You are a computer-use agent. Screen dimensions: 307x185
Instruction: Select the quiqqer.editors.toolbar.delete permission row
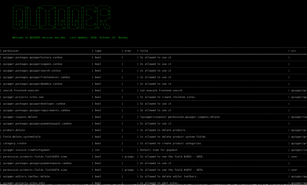pyautogui.click(x=26, y=176)
